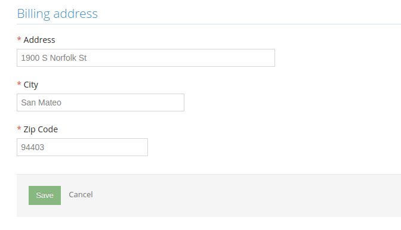The height and width of the screenshot is (230, 401).
Task: Cancel editing the billing address
Action: pyautogui.click(x=81, y=195)
